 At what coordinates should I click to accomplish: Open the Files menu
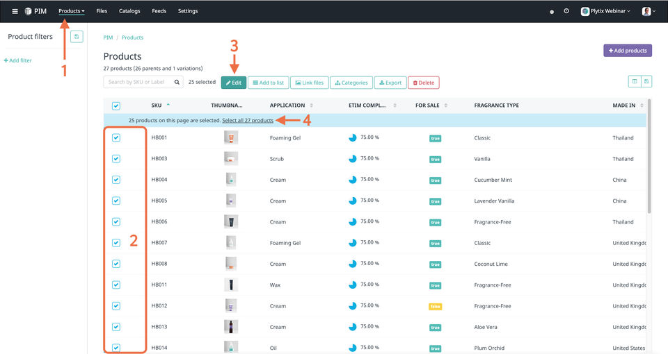coord(102,11)
